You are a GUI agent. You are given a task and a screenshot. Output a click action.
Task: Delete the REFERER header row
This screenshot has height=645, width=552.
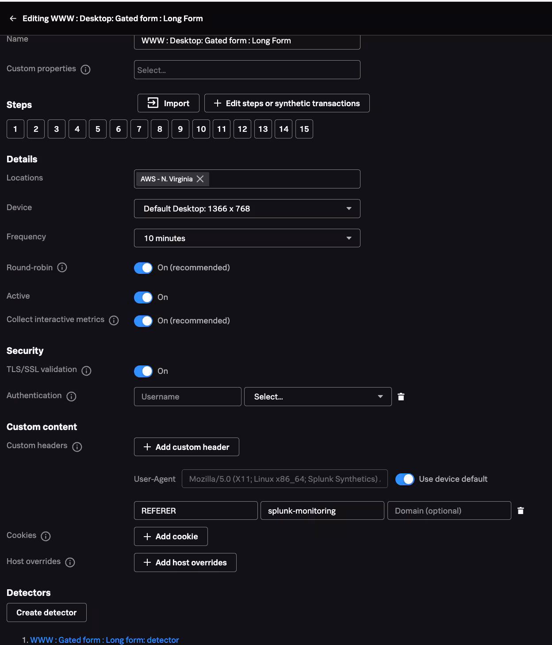click(521, 511)
